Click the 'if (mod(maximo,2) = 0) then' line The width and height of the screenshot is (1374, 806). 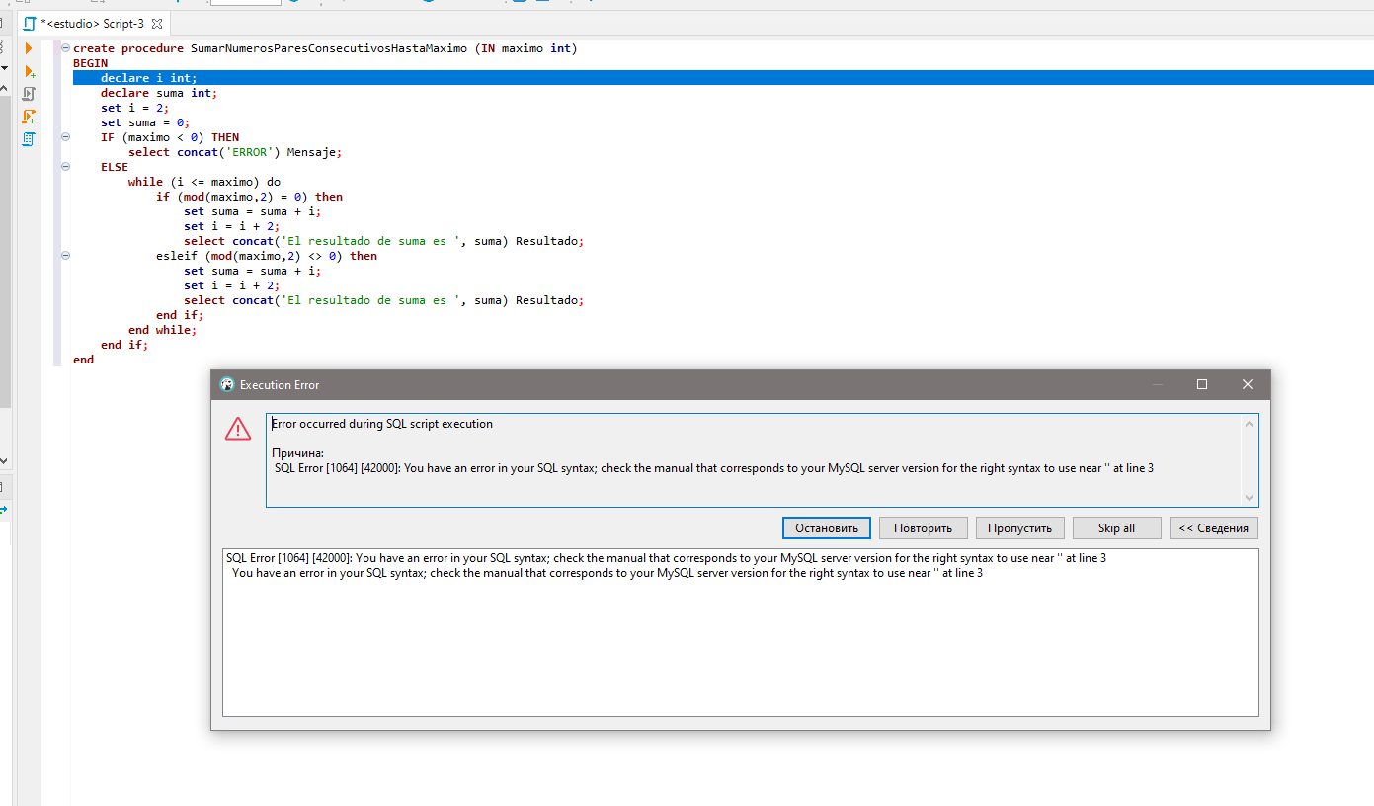coord(249,197)
